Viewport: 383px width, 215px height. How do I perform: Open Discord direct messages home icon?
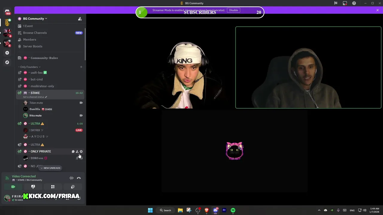click(x=7, y=12)
